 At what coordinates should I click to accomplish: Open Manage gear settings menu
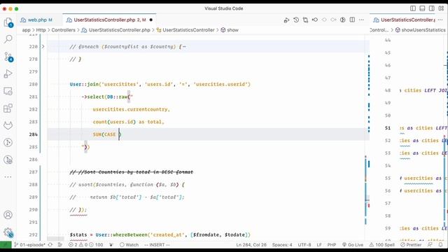pos(8,232)
